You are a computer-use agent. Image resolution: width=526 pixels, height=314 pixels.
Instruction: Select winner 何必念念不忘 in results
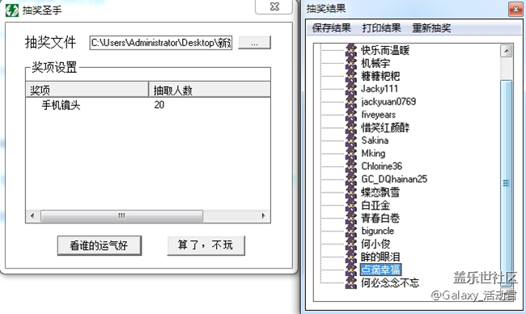390,282
